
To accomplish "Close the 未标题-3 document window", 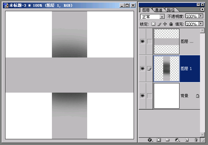I will 133,5.
